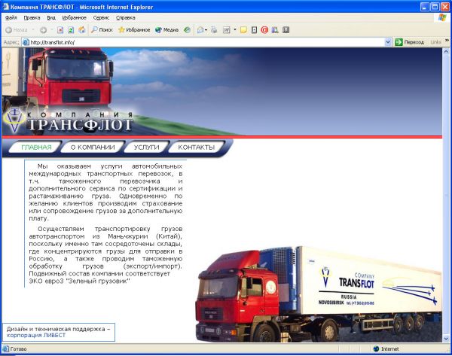Image resolution: width=452 pixels, height=356 pixels.
Task: Click the last gray toolbar icon
Action: [286, 30]
